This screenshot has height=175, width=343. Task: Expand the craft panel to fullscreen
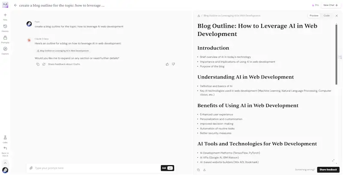coord(333,160)
